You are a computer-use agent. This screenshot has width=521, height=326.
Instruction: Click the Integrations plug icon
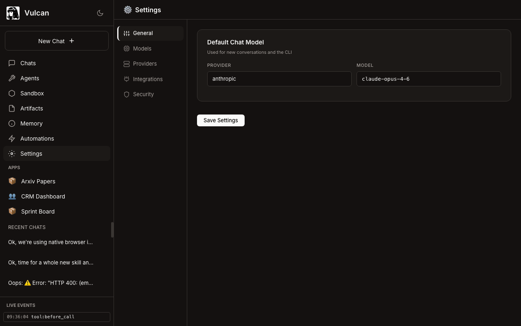click(x=127, y=79)
